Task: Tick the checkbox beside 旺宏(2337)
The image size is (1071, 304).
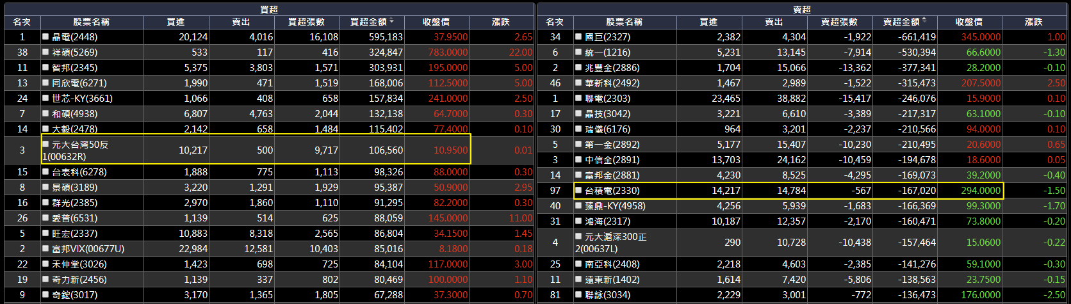Action: (x=45, y=234)
